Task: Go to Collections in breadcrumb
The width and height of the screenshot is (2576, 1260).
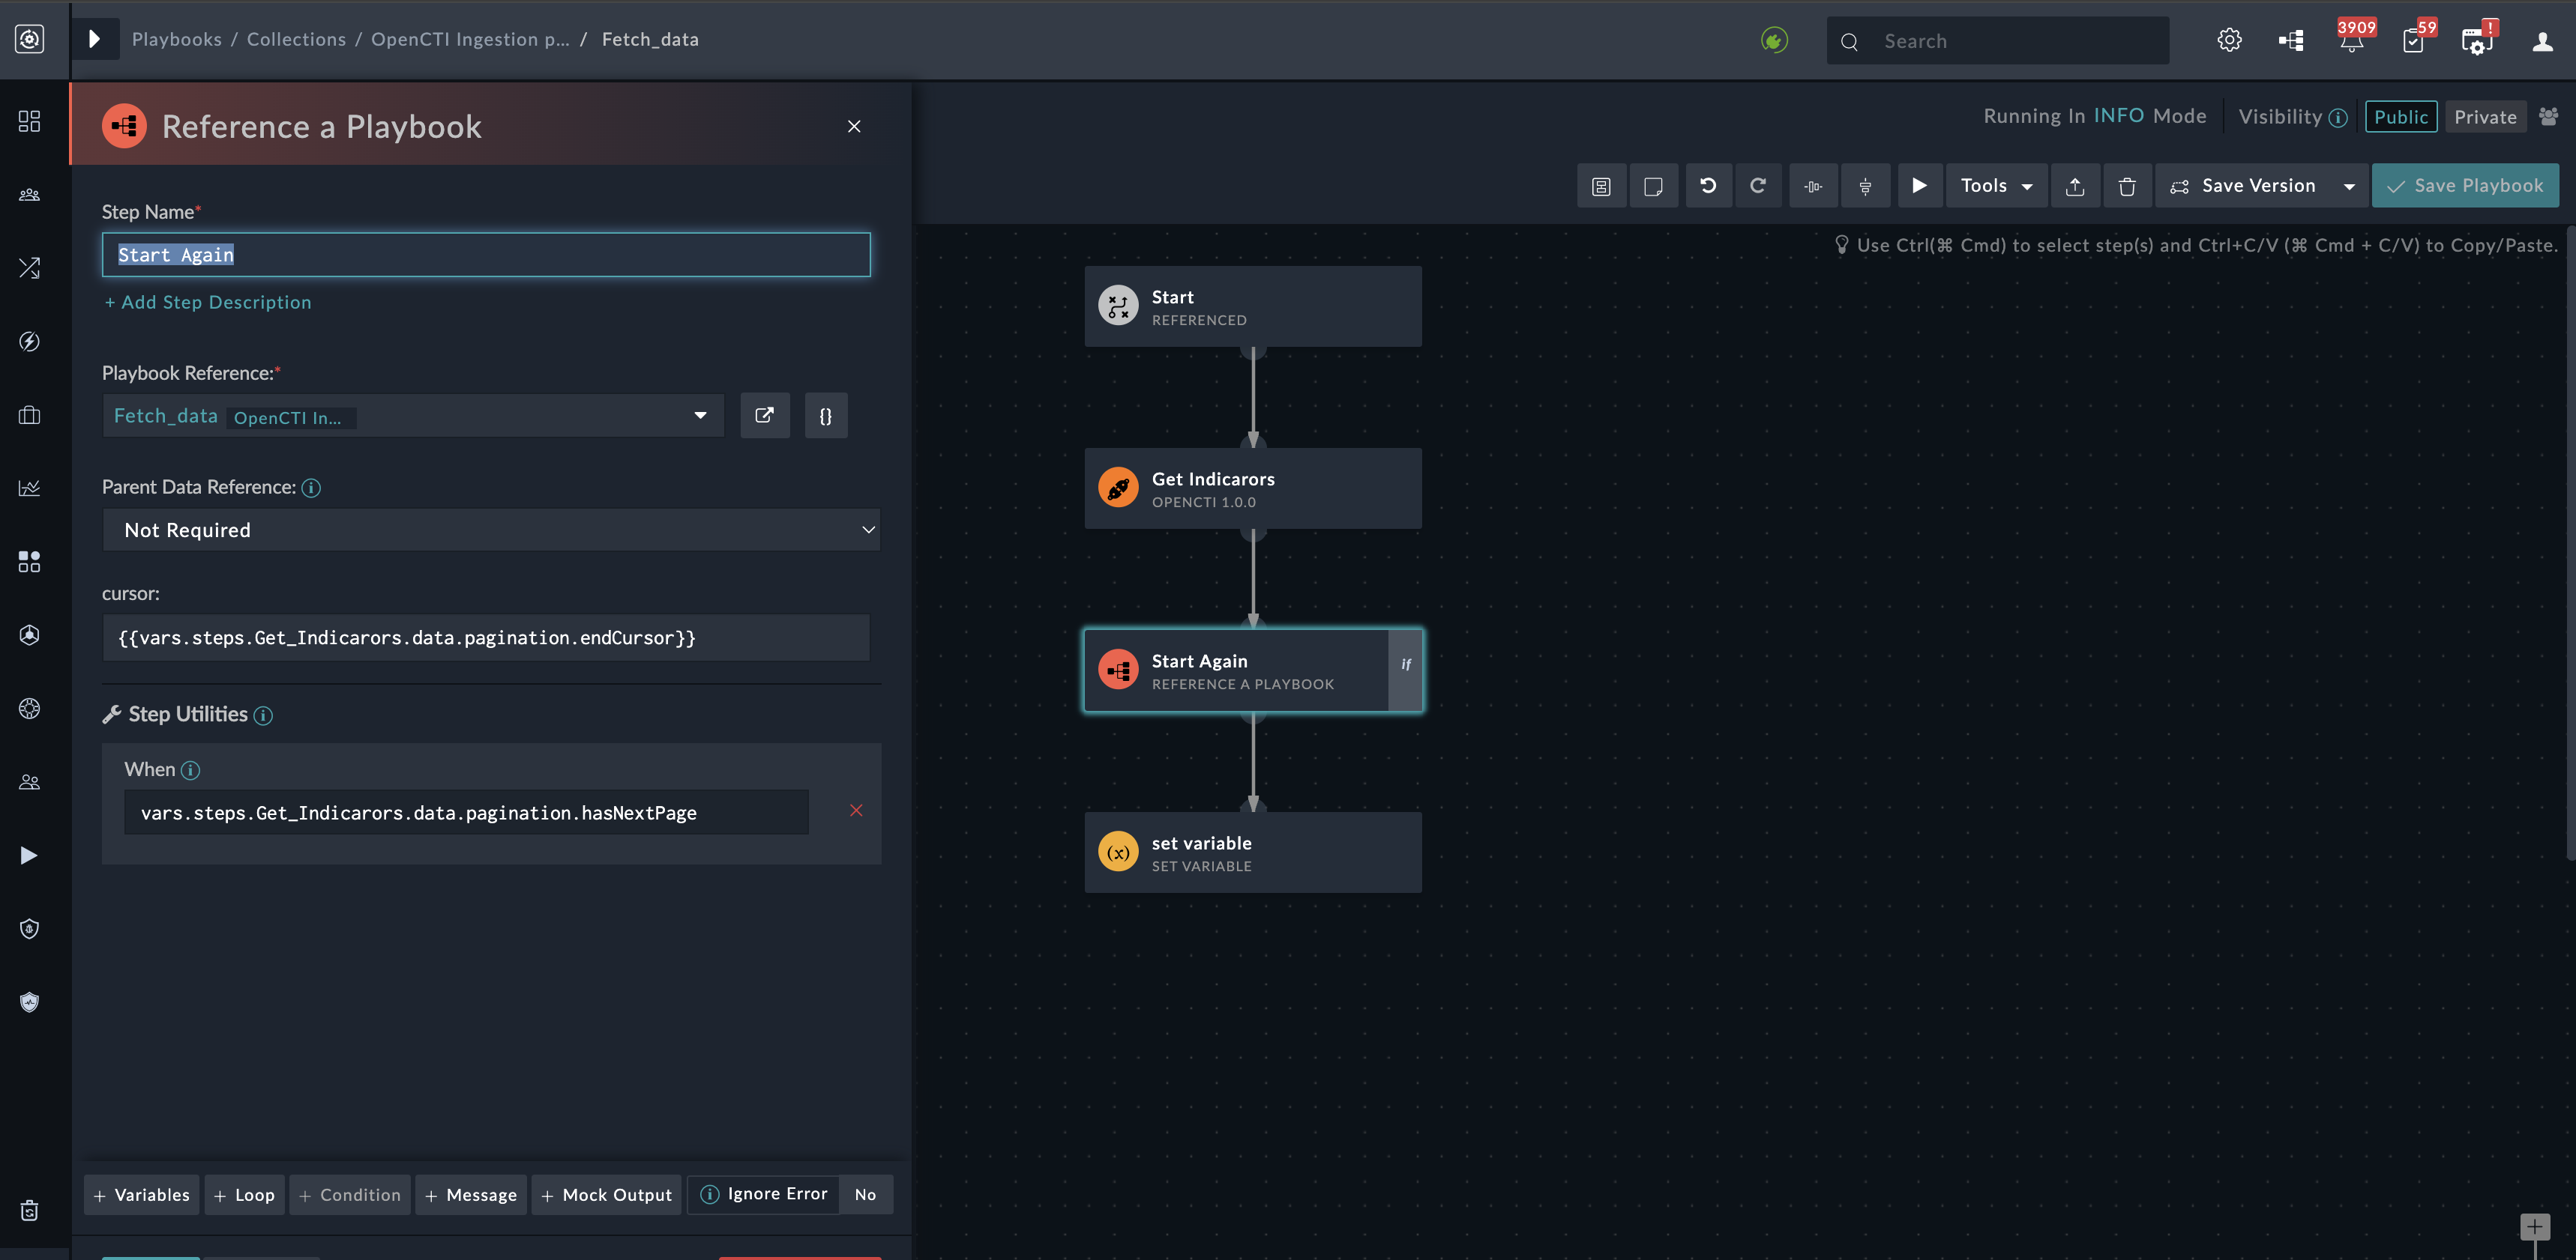Action: pyautogui.click(x=296, y=39)
